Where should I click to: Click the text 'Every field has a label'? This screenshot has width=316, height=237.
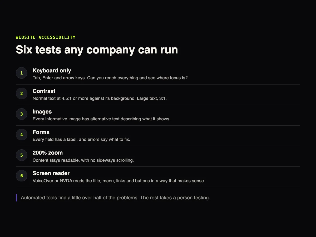pyautogui.click(x=81, y=140)
